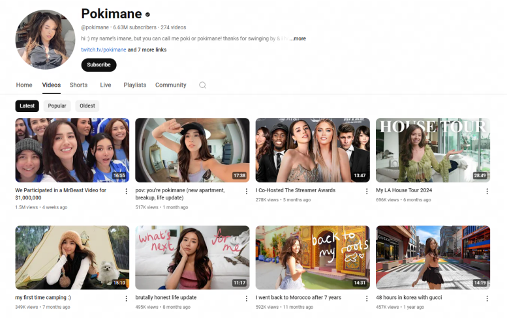The image size is (507, 318).
Task: Click '495K views • 8 months ago' text
Action: 163,307
